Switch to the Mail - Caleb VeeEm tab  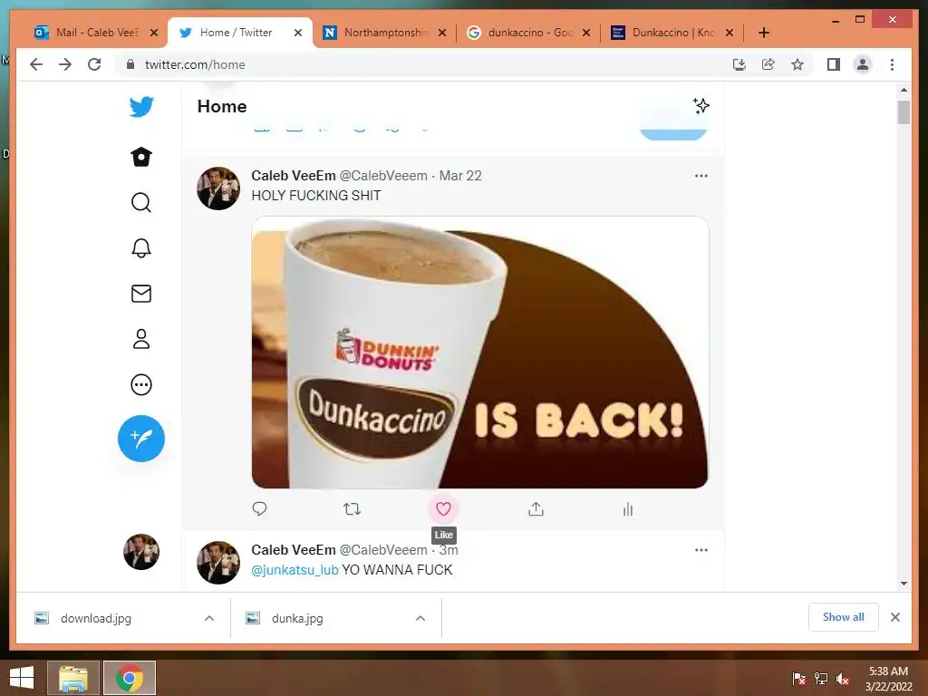tap(86, 33)
